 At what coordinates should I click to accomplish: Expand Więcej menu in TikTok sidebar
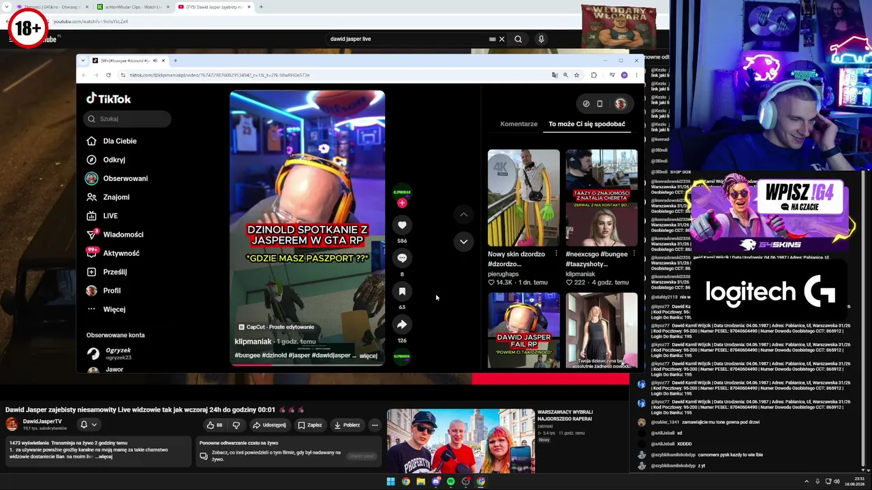tap(114, 309)
